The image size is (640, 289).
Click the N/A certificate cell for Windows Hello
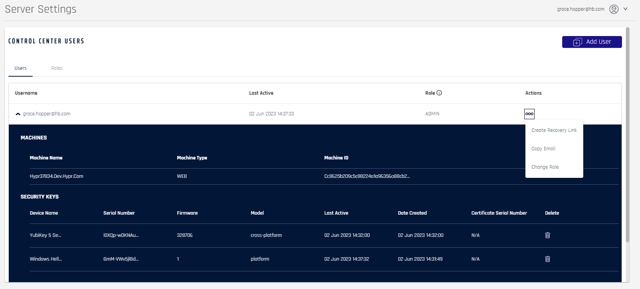tap(476, 259)
